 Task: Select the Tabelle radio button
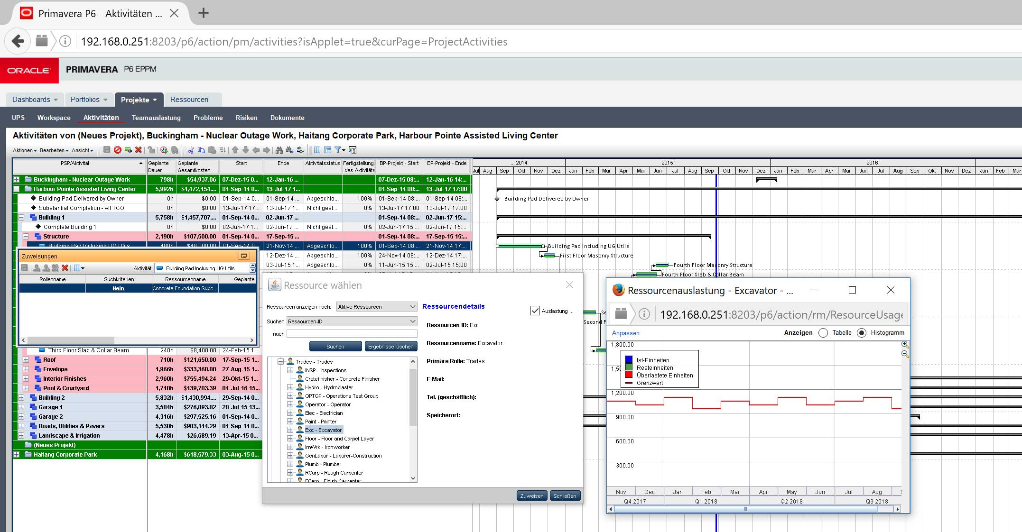[x=823, y=333]
